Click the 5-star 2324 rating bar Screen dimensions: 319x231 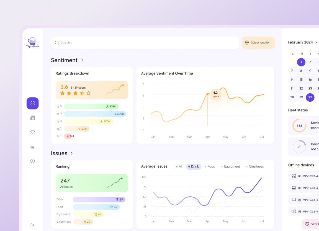(x=91, y=106)
